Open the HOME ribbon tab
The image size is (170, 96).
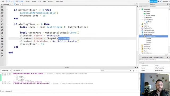click(x=28, y=1)
